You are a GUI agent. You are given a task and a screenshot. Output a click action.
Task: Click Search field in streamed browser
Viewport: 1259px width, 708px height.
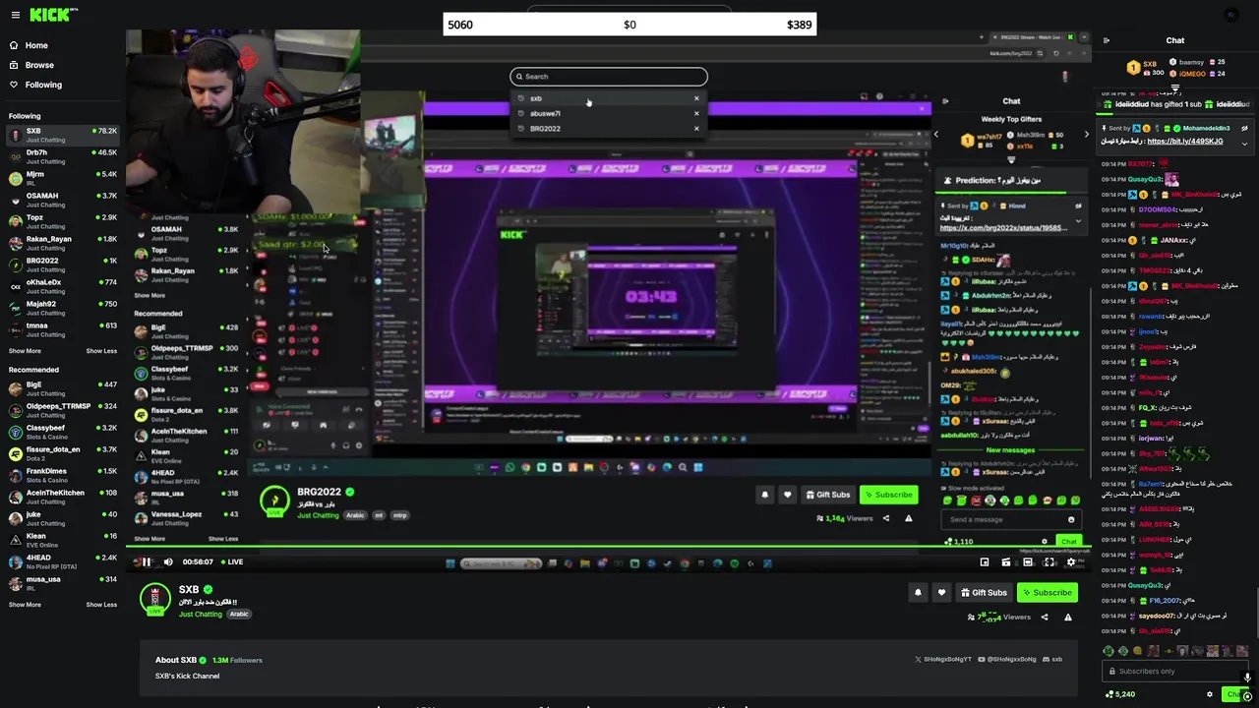click(609, 76)
